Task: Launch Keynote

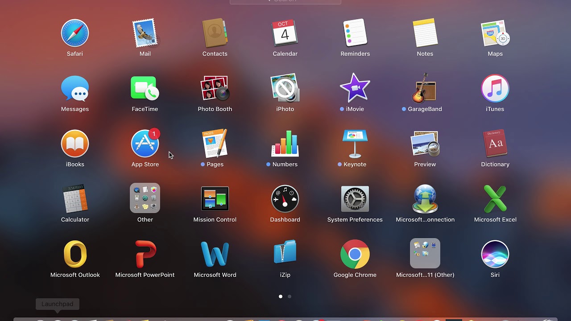Action: [x=355, y=144]
